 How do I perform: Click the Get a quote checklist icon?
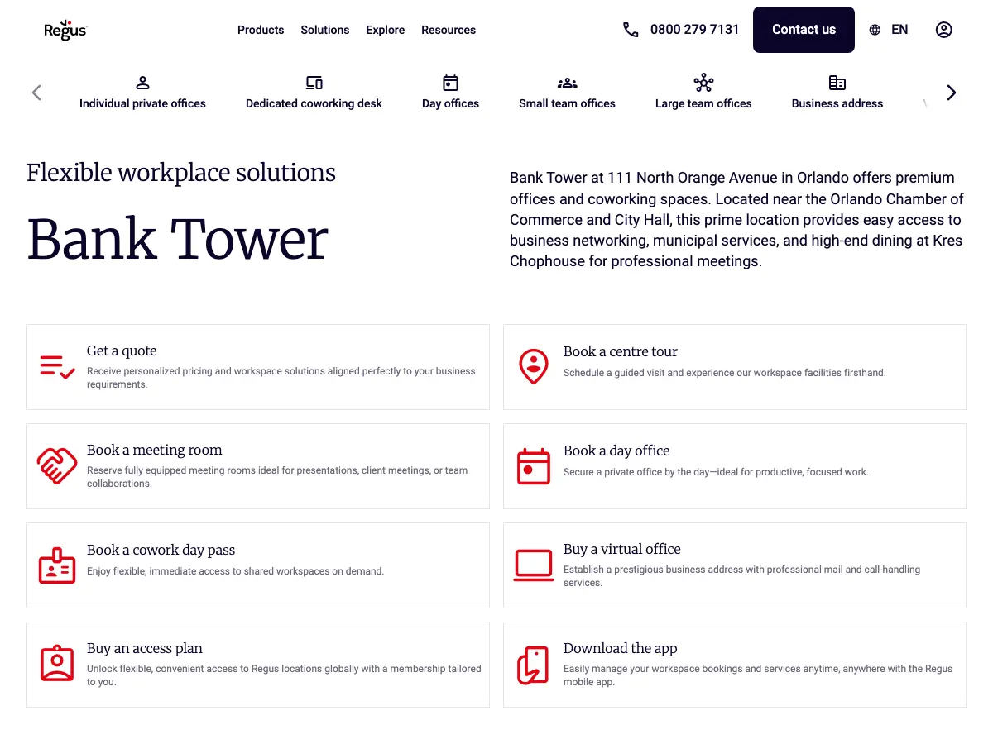pyautogui.click(x=57, y=366)
